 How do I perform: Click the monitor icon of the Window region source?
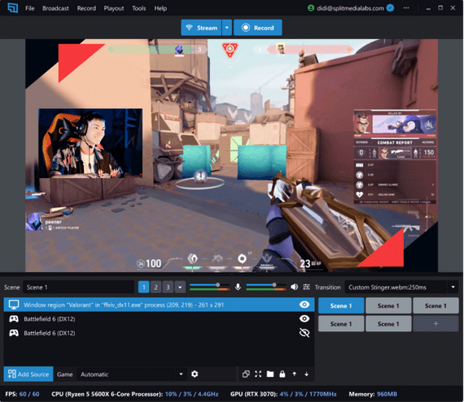point(14,304)
